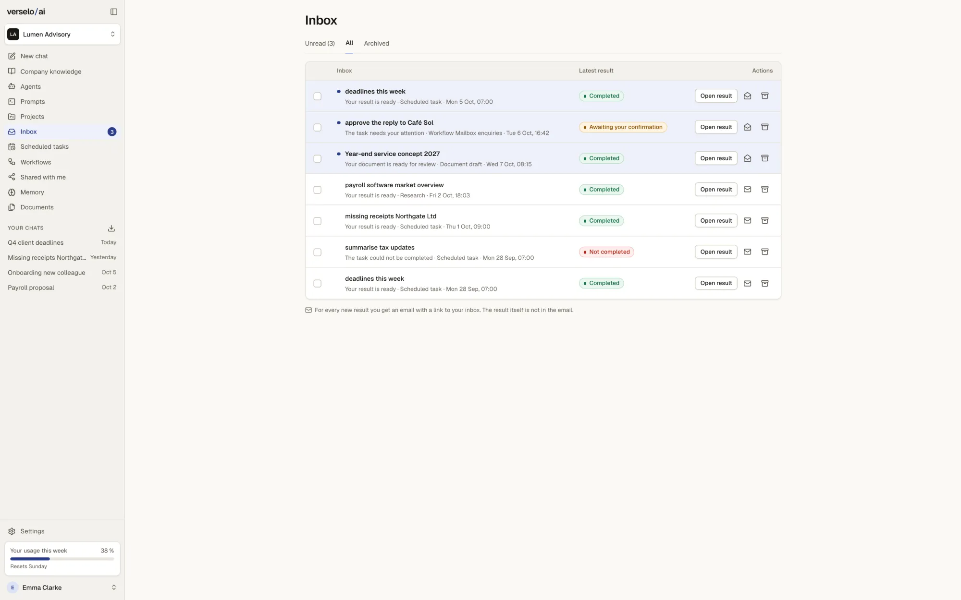Mark 'approve the reply to Café Sol' as read
Viewport: 961px width, 600px height.
(747, 127)
